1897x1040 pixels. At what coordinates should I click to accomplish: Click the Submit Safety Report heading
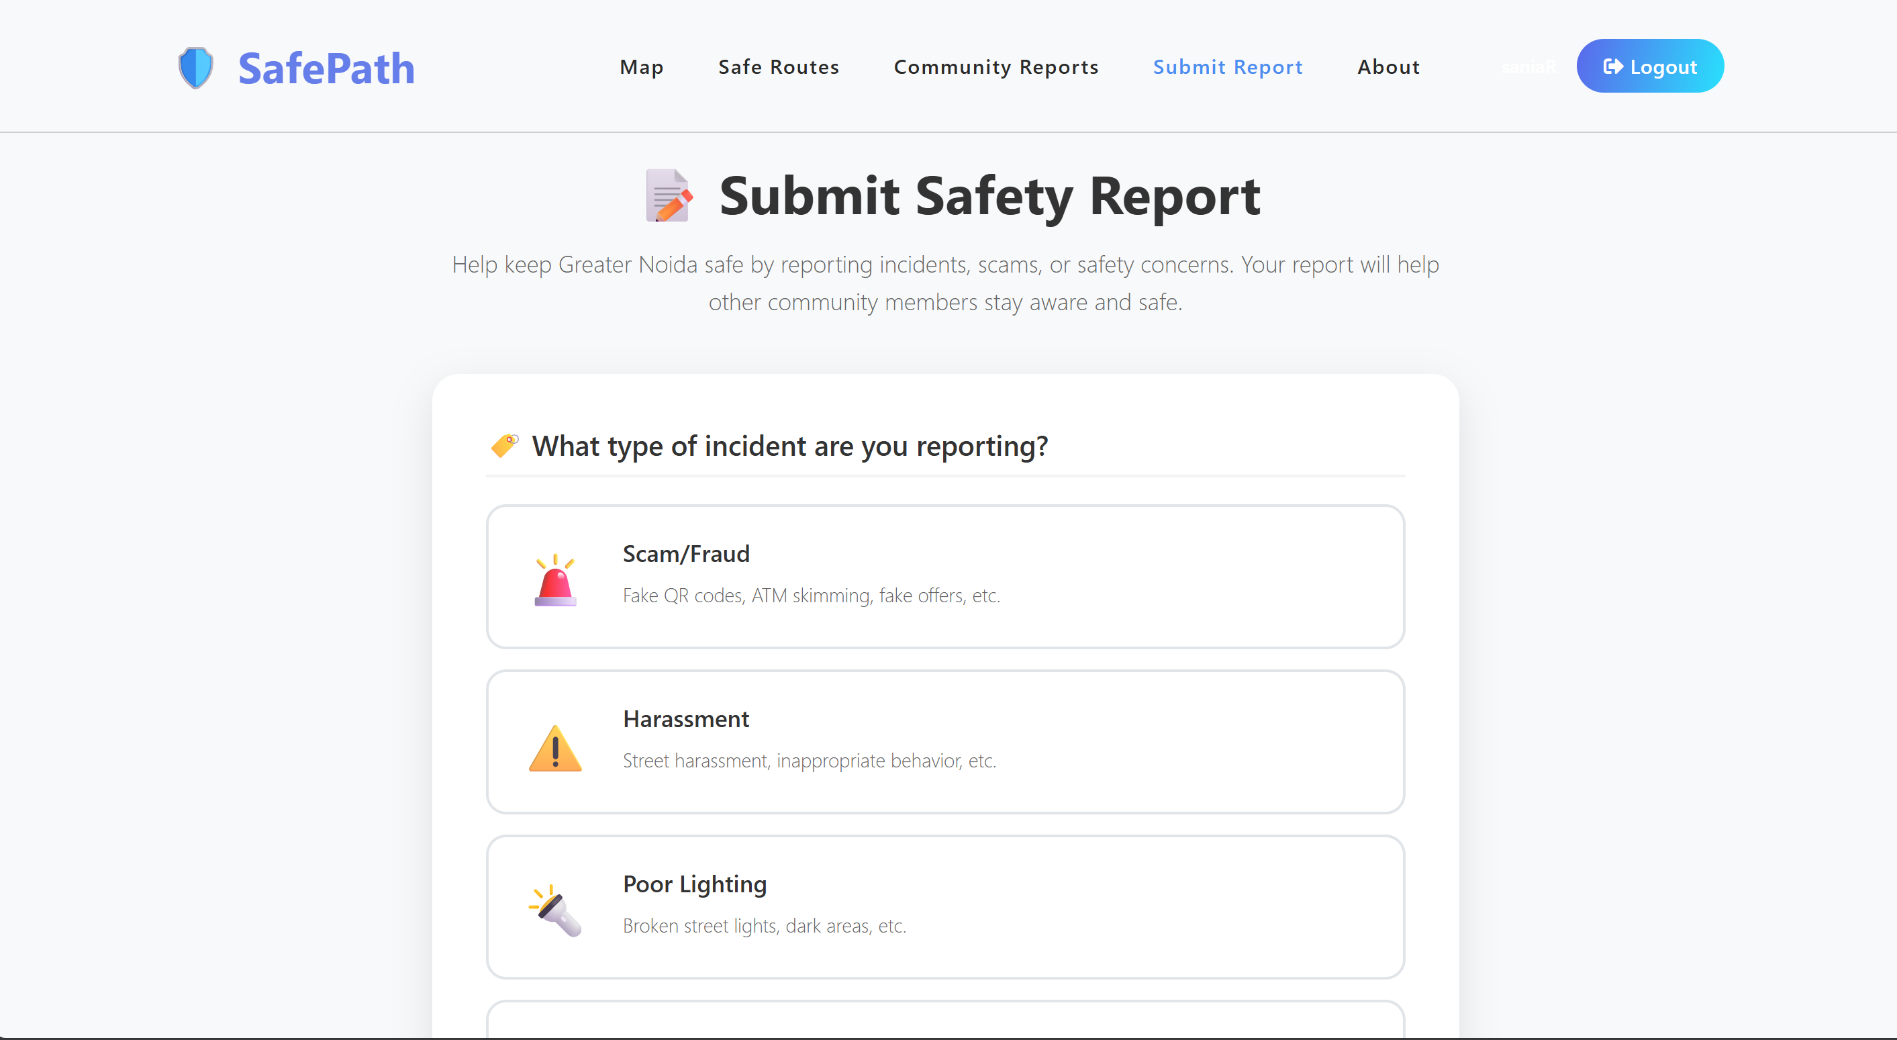click(x=989, y=196)
